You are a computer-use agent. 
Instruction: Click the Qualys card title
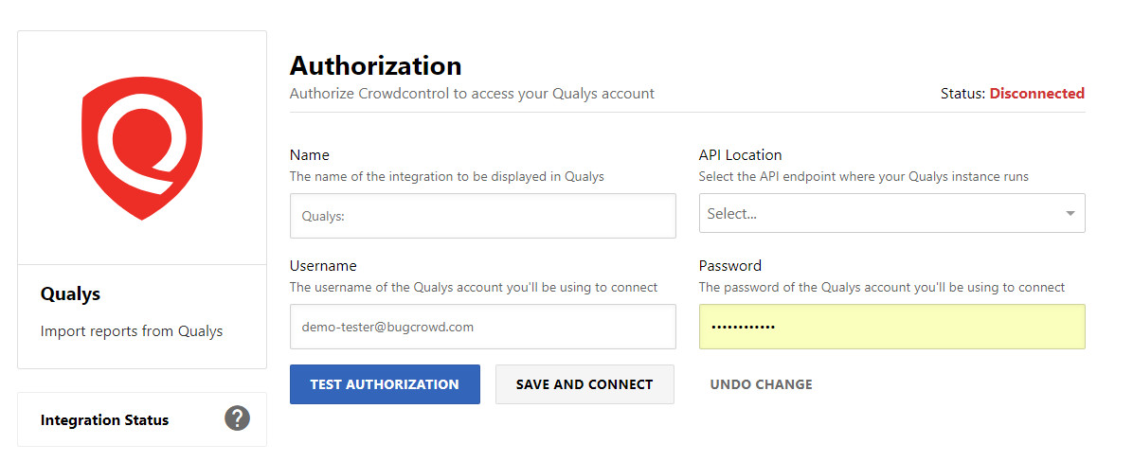click(x=70, y=293)
